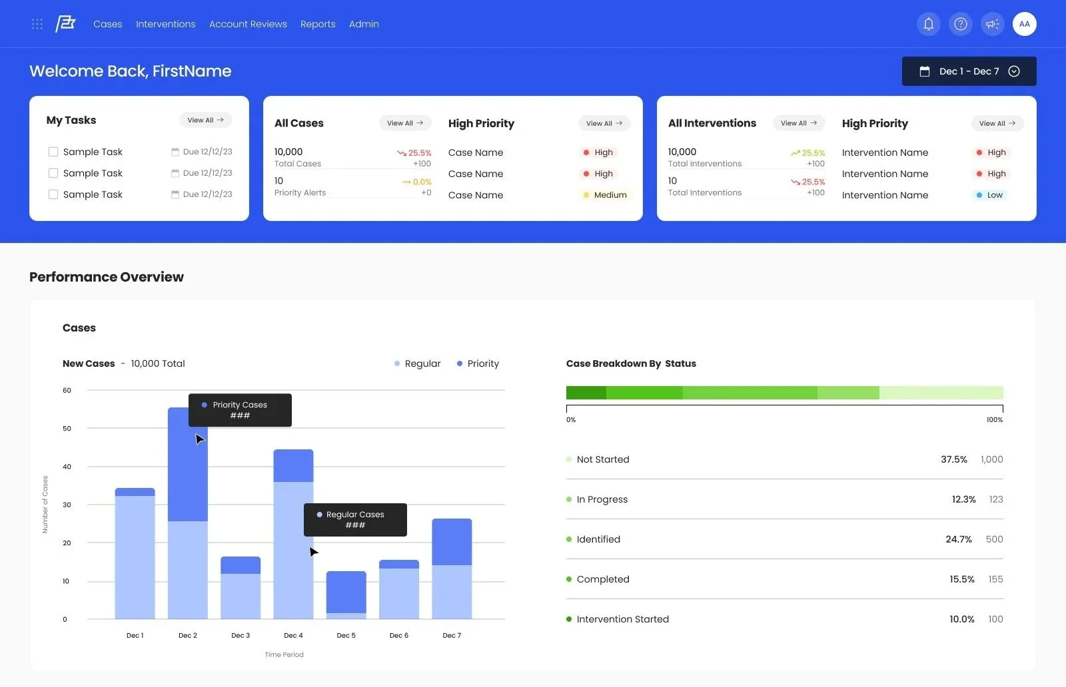The width and height of the screenshot is (1066, 687).
Task: Check the first Sample Task checkbox
Action: pyautogui.click(x=53, y=152)
